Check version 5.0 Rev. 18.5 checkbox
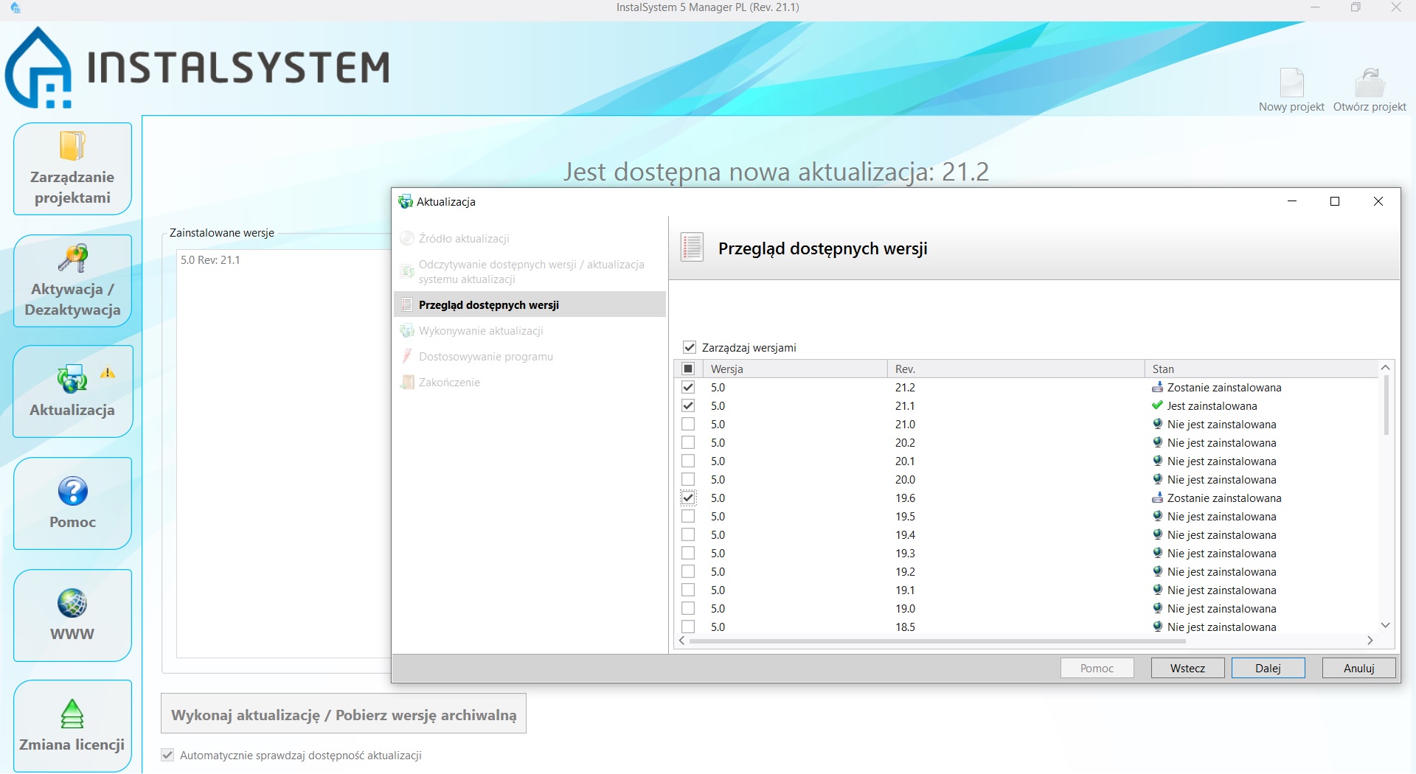This screenshot has width=1416, height=774. (x=688, y=627)
